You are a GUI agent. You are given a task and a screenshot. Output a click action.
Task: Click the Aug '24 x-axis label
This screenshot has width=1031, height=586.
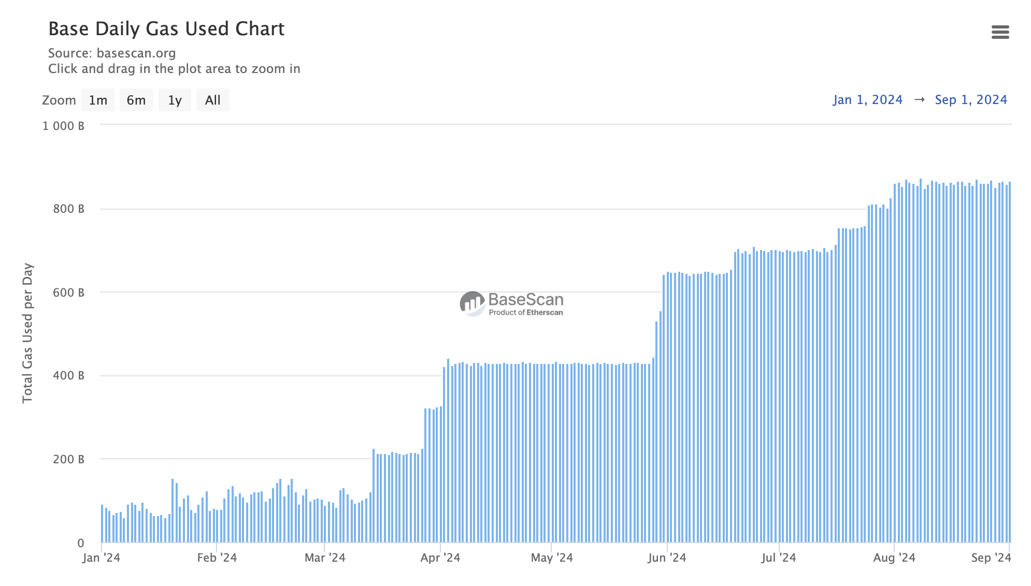point(894,558)
